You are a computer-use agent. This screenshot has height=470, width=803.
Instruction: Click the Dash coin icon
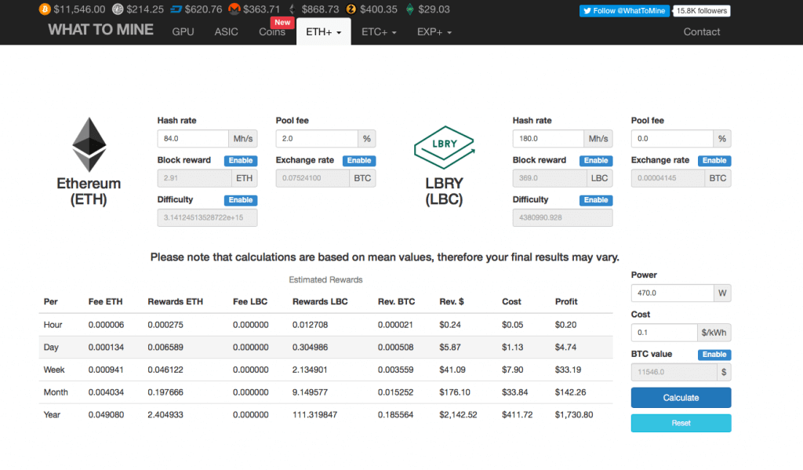[x=176, y=9]
